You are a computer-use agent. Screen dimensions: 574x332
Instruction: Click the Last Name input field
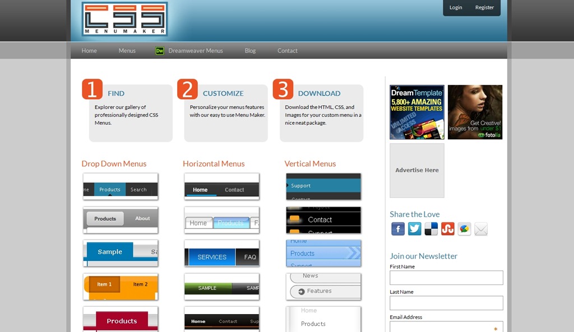pyautogui.click(x=446, y=303)
